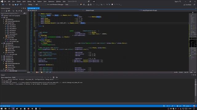
Task: Click the Windows Start button
Action: pos(2,109)
